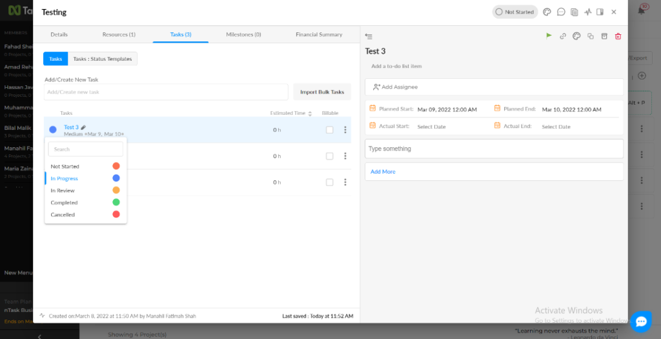The height and width of the screenshot is (339, 661).
Task: Select Completed from the status list
Action: click(65, 203)
